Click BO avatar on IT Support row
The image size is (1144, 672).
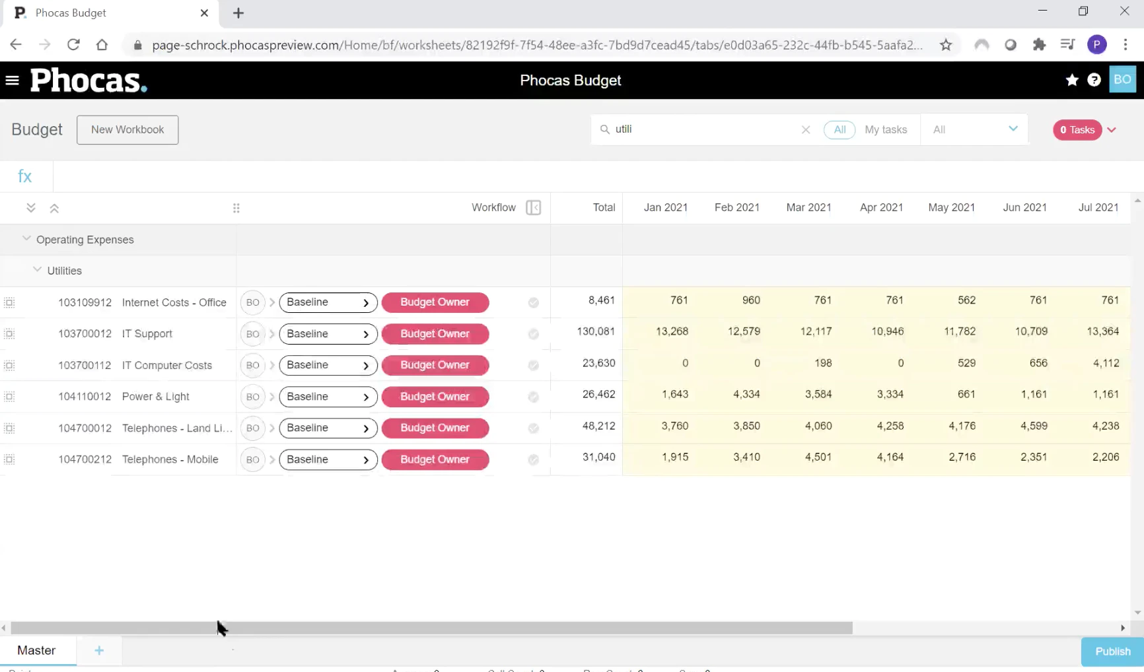pos(252,334)
